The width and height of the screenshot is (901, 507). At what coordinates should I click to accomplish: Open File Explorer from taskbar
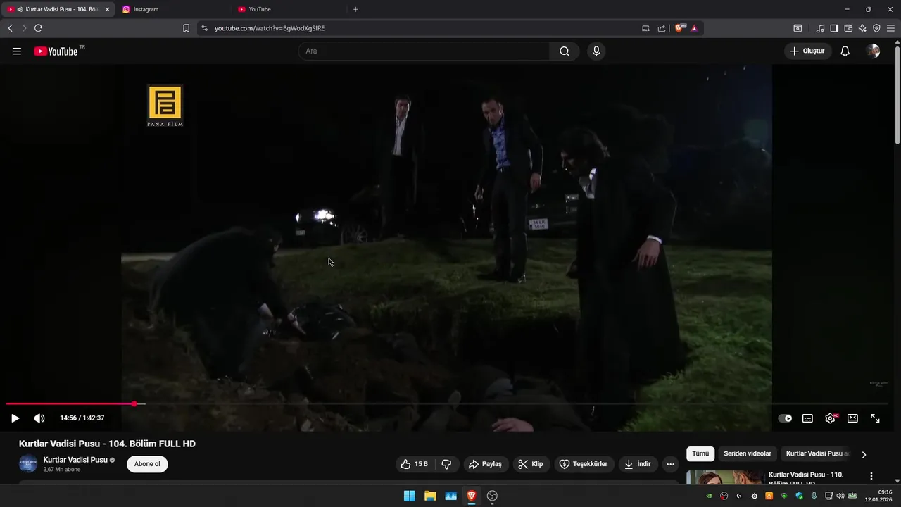click(430, 496)
